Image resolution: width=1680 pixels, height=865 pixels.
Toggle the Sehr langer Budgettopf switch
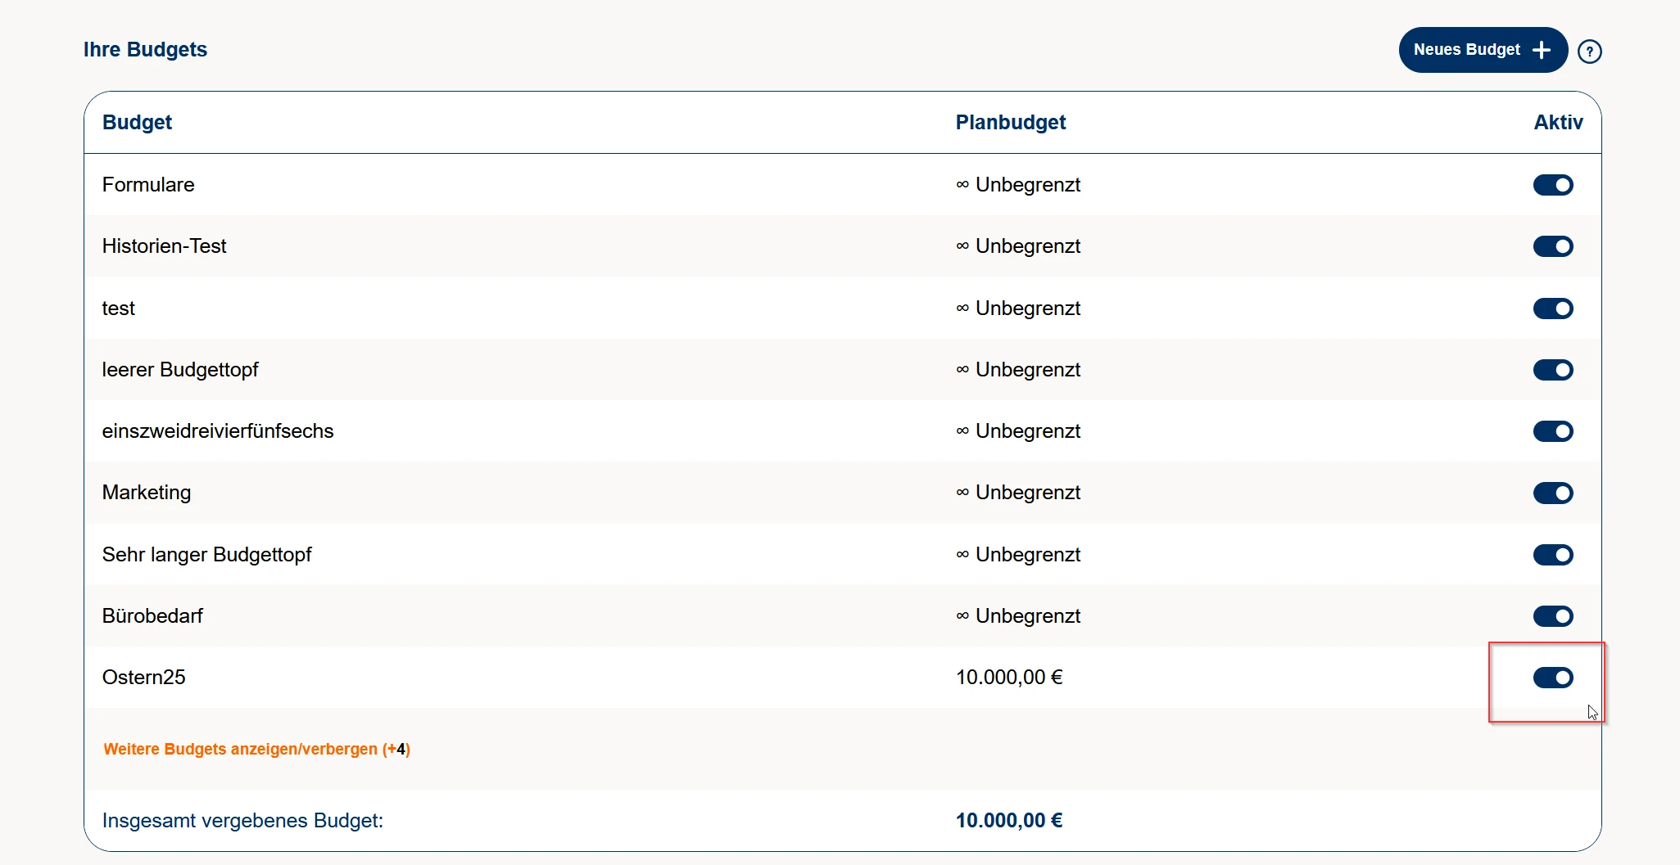click(1552, 555)
